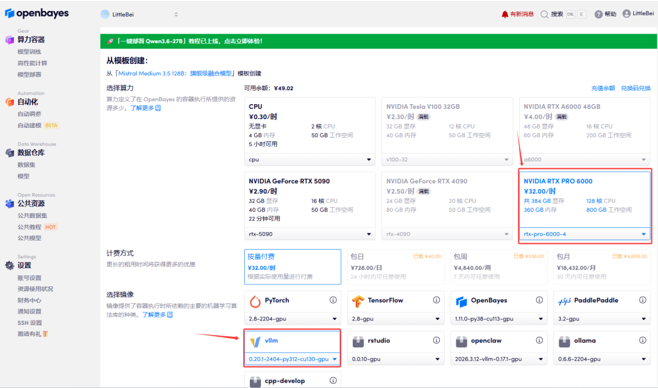Click the openbayes logo
The image size is (658, 388).
pyautogui.click(x=37, y=13)
